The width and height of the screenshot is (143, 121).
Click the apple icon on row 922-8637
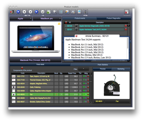[x=88, y=102]
